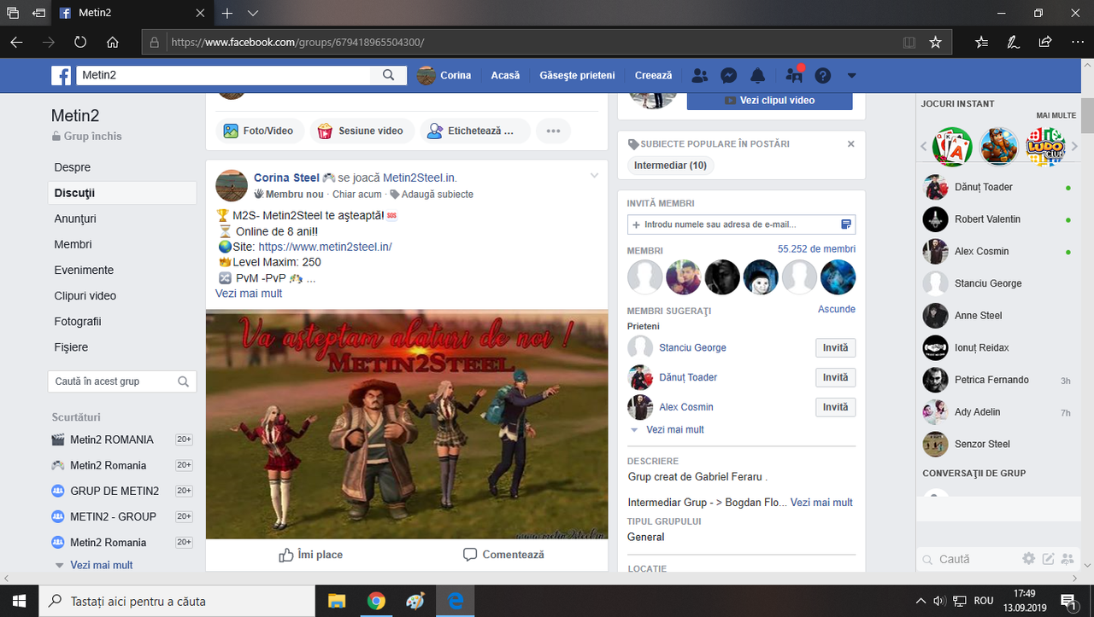Expand group description Vezi mai mult
This screenshot has width=1094, height=617.
pyautogui.click(x=821, y=503)
